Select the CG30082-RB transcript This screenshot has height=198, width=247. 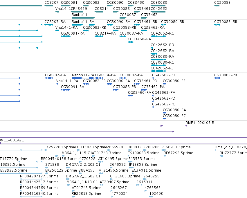86,30
